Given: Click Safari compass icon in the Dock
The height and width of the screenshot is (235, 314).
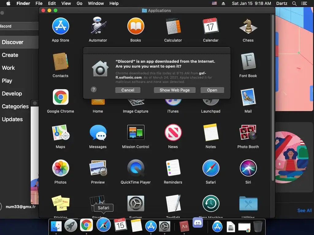Looking at the screenshot, I should coord(103,225).
